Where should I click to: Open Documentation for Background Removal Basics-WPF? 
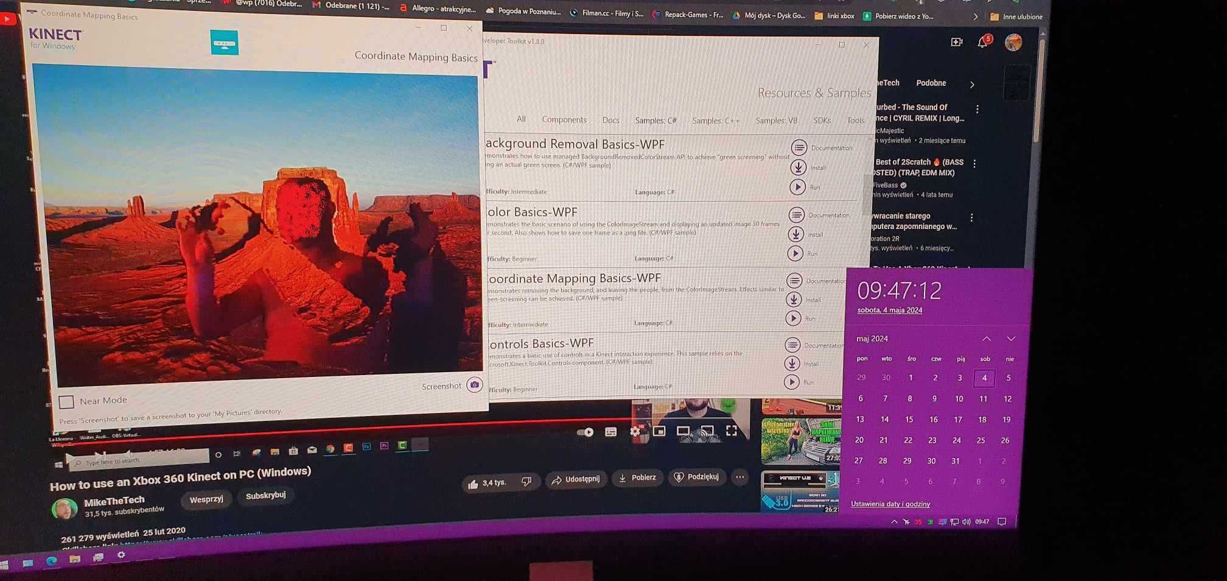tap(799, 147)
